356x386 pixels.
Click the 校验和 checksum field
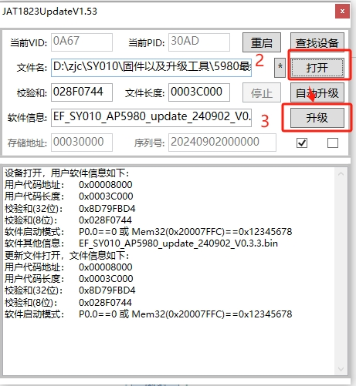point(82,92)
